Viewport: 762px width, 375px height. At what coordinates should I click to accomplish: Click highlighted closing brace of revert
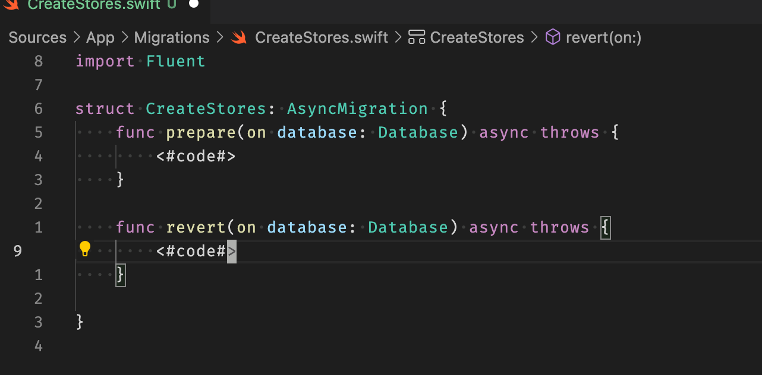click(120, 275)
